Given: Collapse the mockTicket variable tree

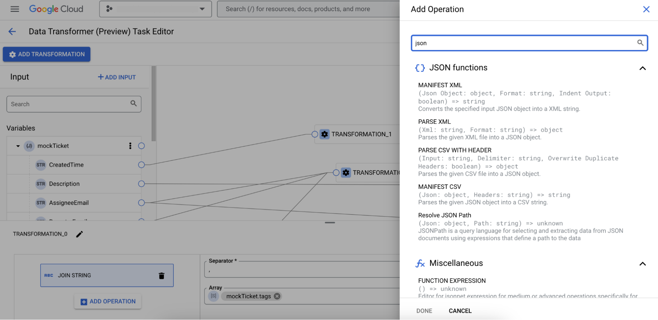Looking at the screenshot, I should pyautogui.click(x=18, y=146).
